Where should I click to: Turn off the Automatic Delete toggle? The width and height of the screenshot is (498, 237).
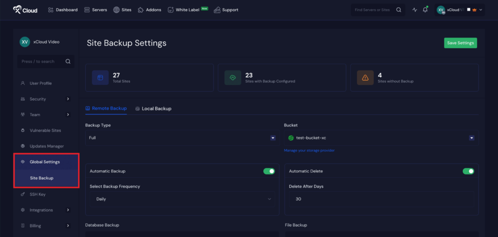point(468,171)
